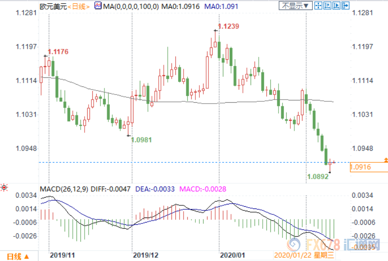Select the 1.1239 high price marker
The image size is (388, 261).
point(228,27)
